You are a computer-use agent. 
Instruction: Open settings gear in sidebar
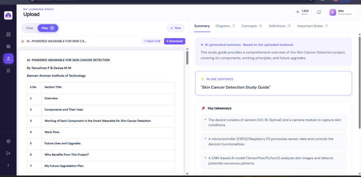(x=9, y=141)
